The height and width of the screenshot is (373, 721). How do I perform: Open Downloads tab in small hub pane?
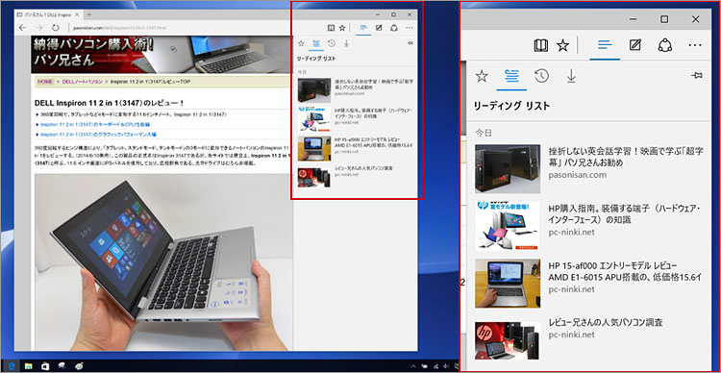pyautogui.click(x=346, y=43)
